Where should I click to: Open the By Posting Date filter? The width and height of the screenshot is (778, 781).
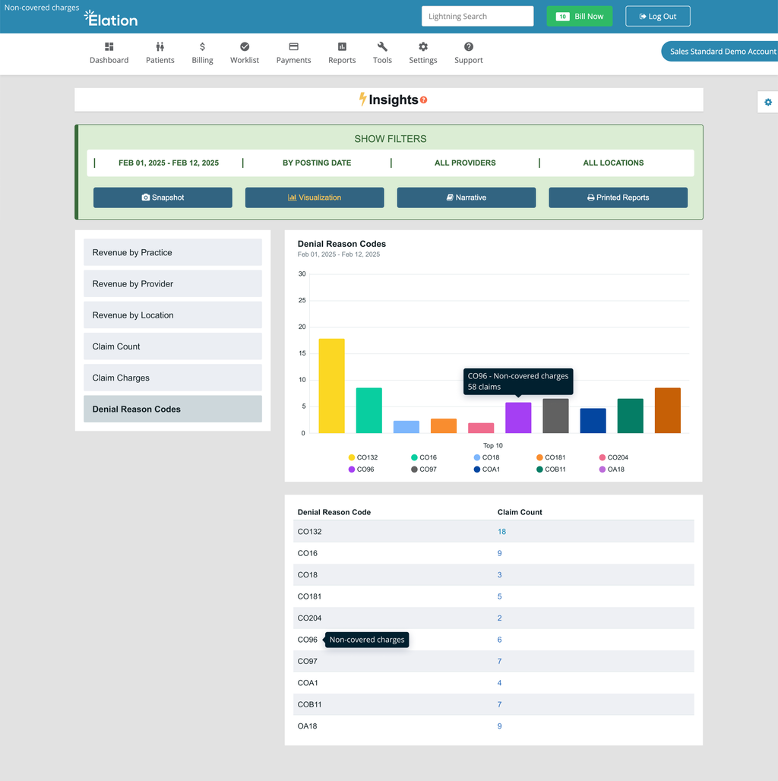pyautogui.click(x=317, y=163)
